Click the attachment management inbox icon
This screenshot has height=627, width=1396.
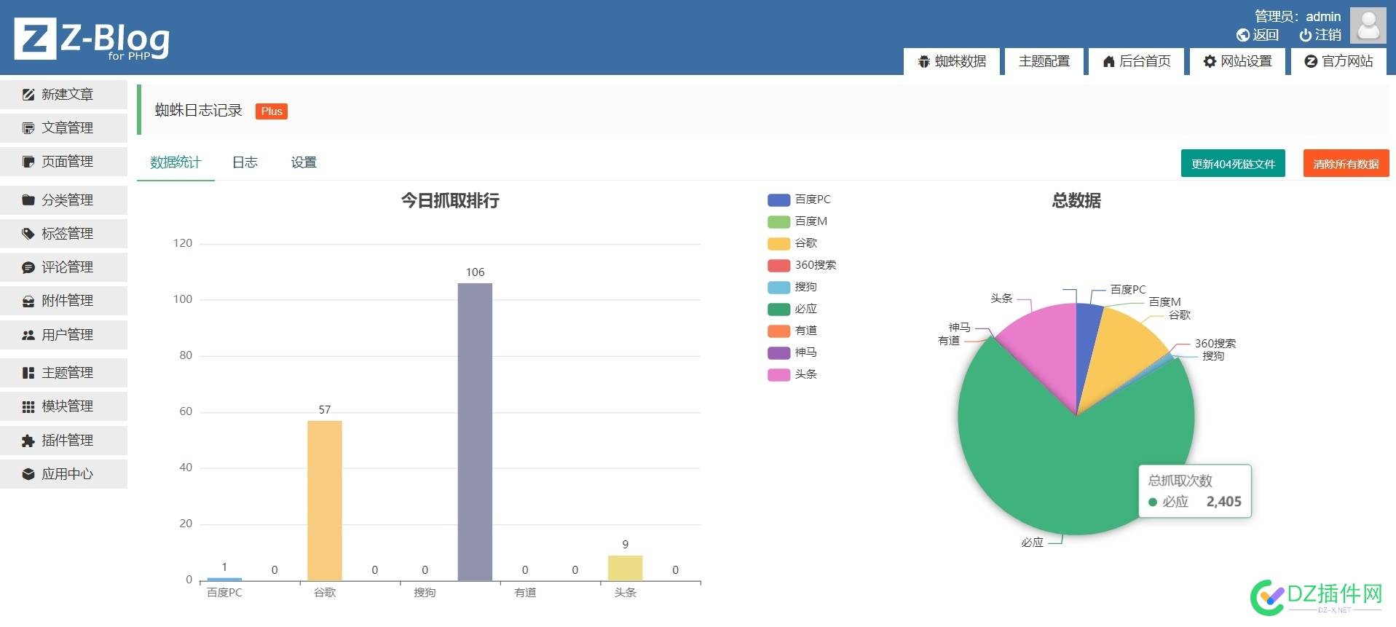28,301
